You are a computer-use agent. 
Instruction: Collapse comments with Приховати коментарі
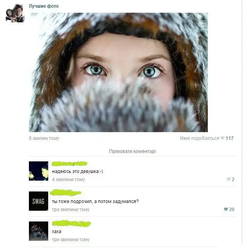click(x=132, y=151)
